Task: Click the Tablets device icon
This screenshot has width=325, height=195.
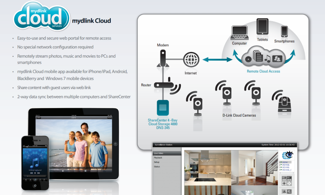Action: click(x=262, y=26)
